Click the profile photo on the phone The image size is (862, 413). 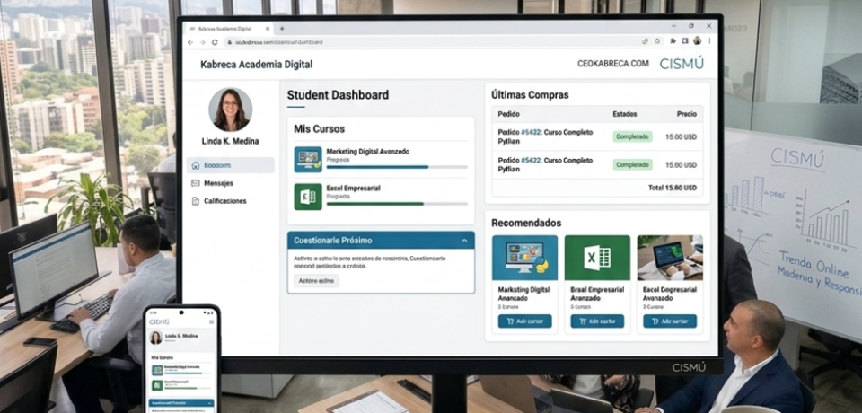pos(156,338)
